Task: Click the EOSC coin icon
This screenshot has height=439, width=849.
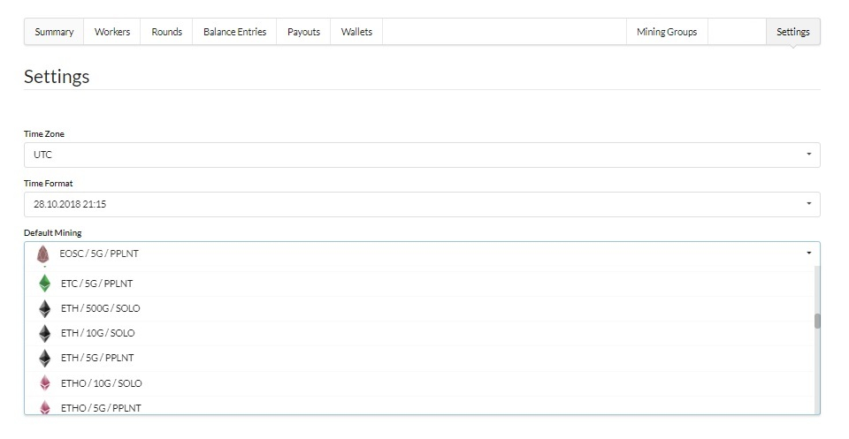Action: coord(42,254)
